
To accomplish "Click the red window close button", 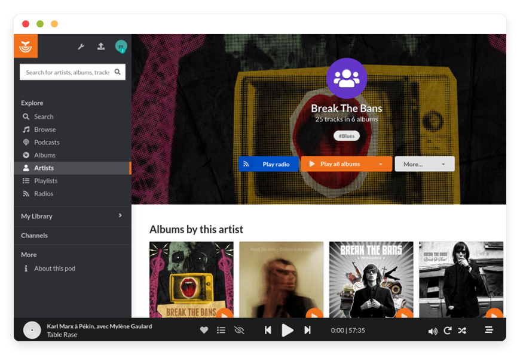I will 26,24.
